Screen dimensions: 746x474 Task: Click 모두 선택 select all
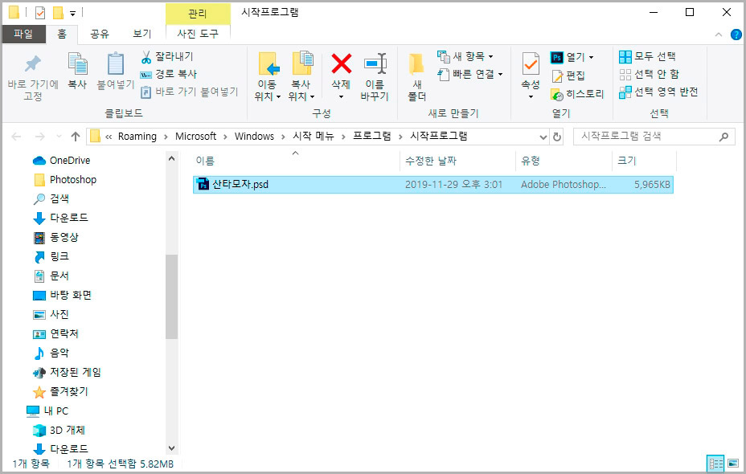647,56
